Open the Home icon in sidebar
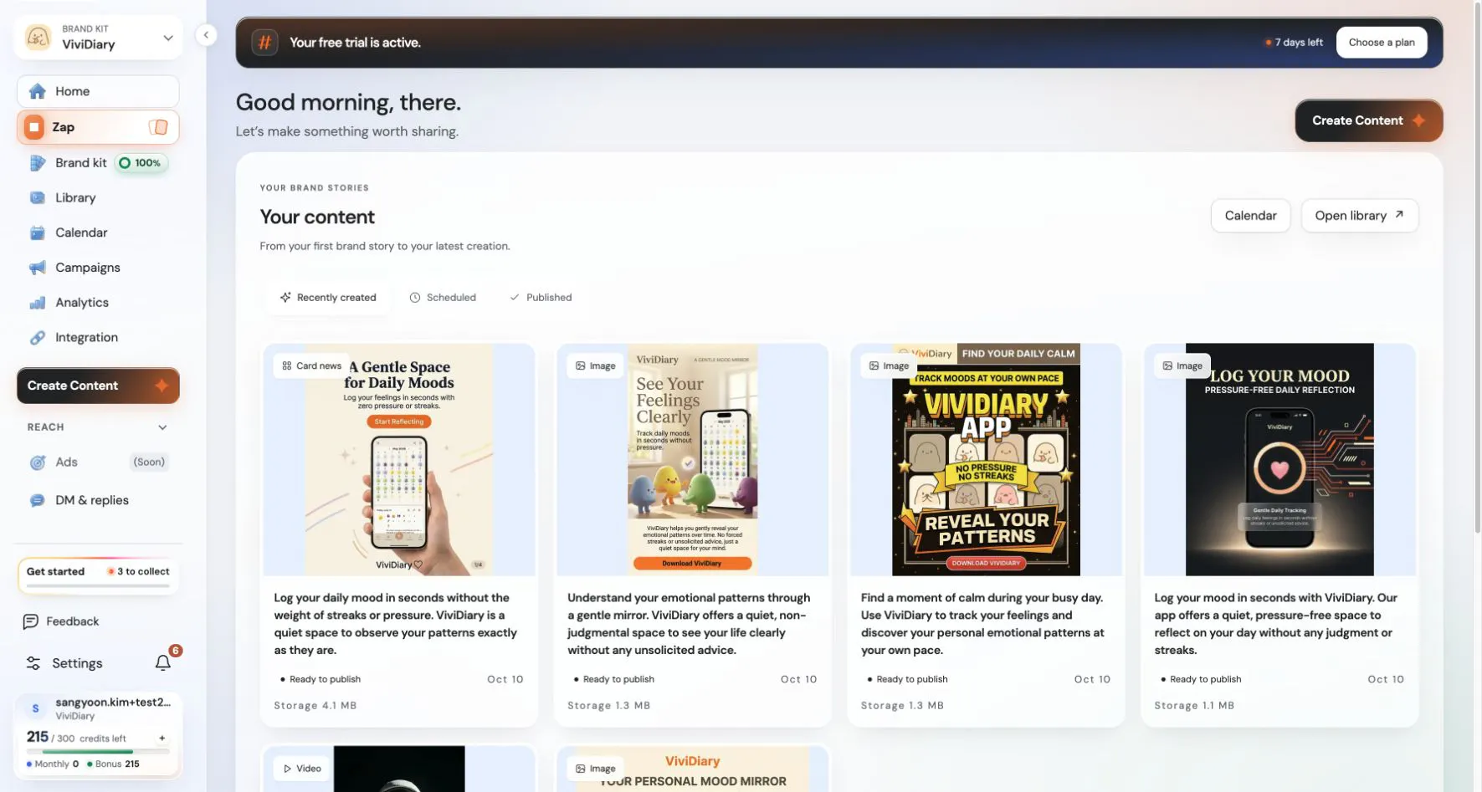Viewport: 1482px width, 792px height. pyautogui.click(x=38, y=91)
